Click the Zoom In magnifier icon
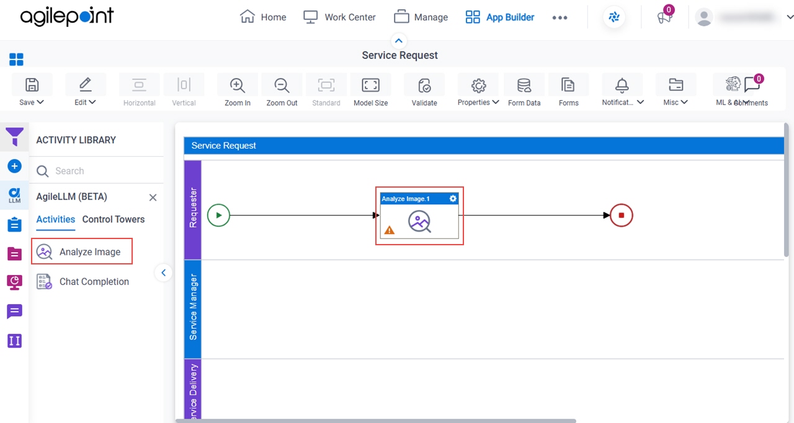This screenshot has width=794, height=423. [237, 85]
